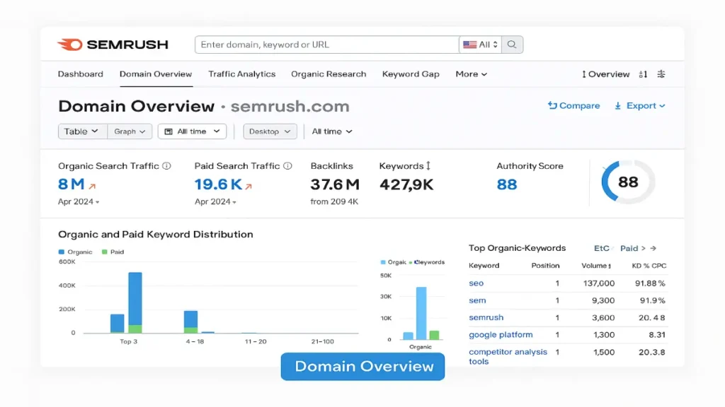This screenshot has height=407, width=725.
Task: Open the settings sliders icon in navigation
Action: click(661, 73)
